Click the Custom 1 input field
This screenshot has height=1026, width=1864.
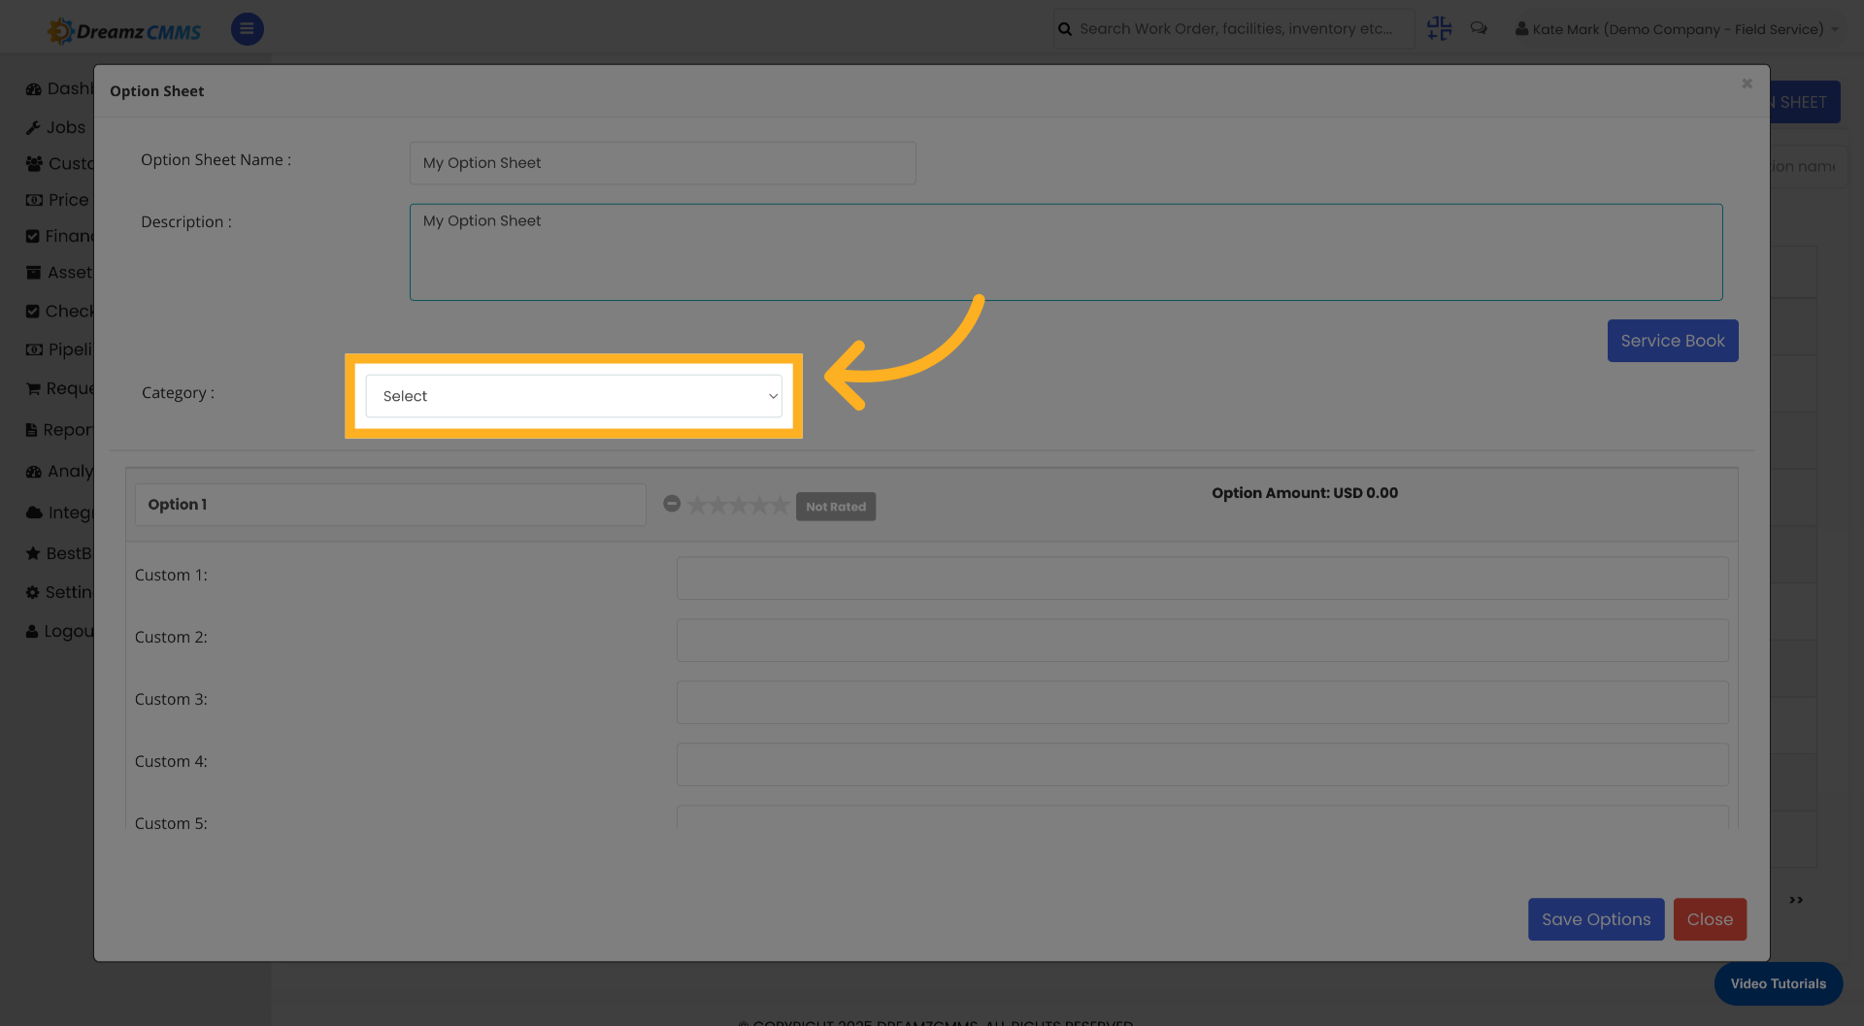[x=1202, y=579]
